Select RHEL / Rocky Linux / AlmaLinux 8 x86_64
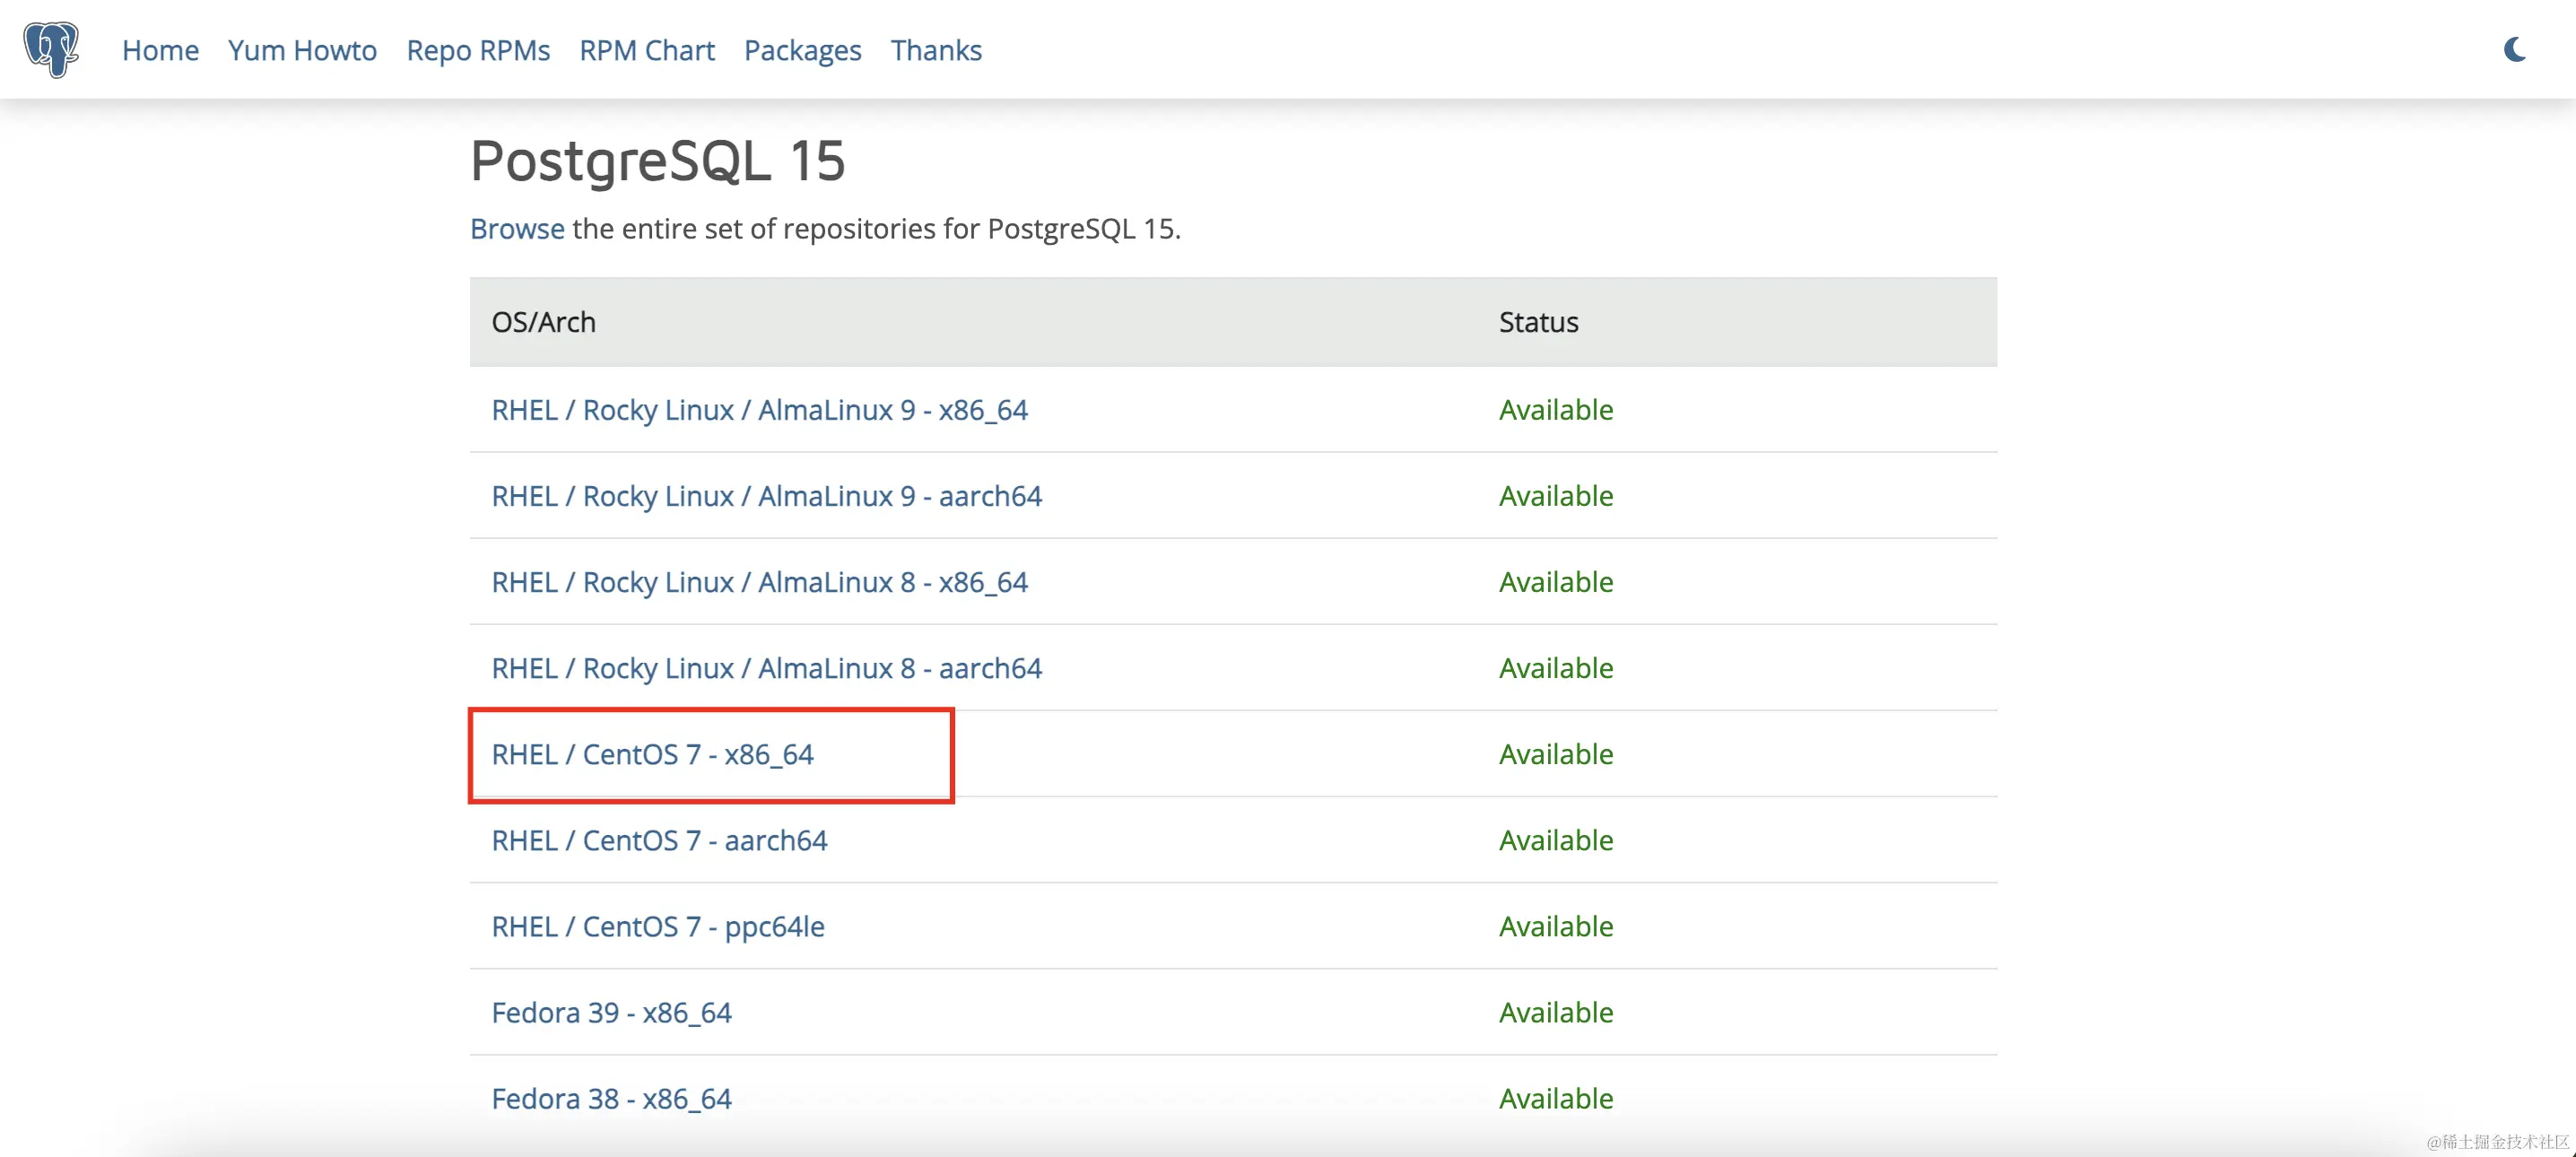The image size is (2576, 1157). click(759, 581)
